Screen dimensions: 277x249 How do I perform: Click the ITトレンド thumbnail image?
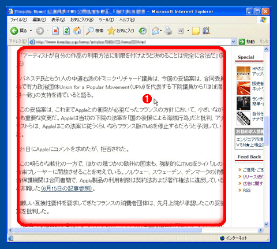244,73
